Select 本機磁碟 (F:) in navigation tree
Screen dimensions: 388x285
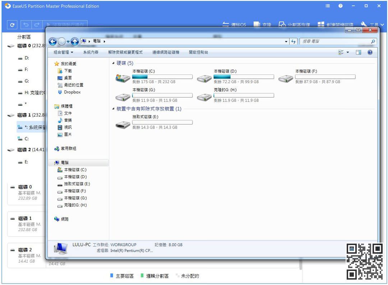(71, 191)
